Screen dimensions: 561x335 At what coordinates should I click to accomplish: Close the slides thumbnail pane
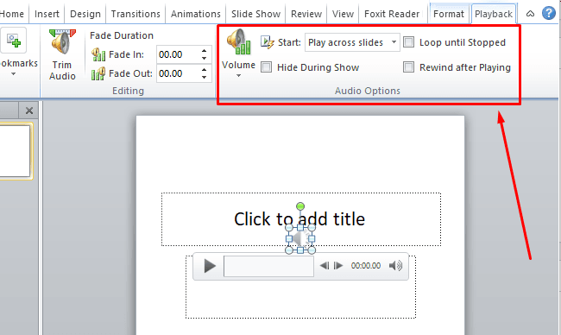(x=29, y=111)
